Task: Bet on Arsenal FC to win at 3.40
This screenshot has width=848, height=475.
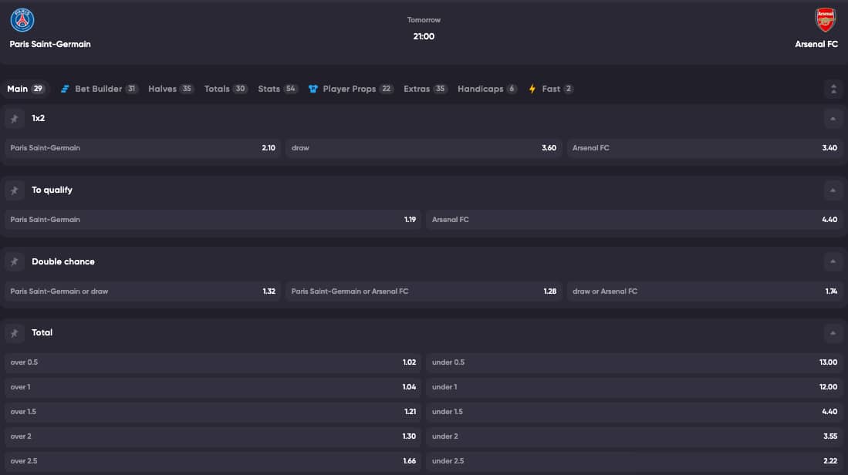Action: pos(704,148)
